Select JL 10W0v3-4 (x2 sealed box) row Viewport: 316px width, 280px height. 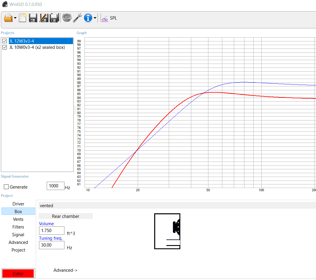[x=37, y=47]
